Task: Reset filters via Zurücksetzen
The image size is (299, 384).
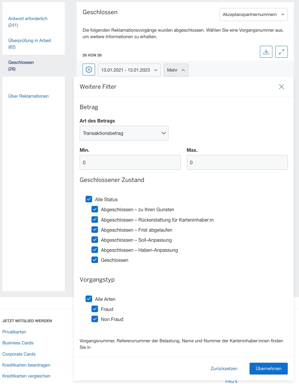Action: [224, 368]
